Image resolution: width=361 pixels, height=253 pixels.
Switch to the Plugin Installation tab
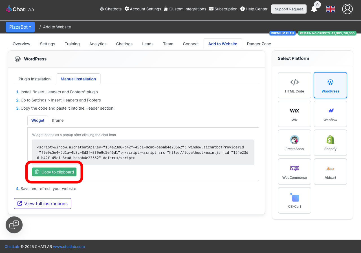(35, 79)
